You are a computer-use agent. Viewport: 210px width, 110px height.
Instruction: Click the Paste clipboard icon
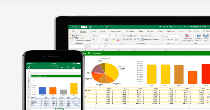pos(72,37)
